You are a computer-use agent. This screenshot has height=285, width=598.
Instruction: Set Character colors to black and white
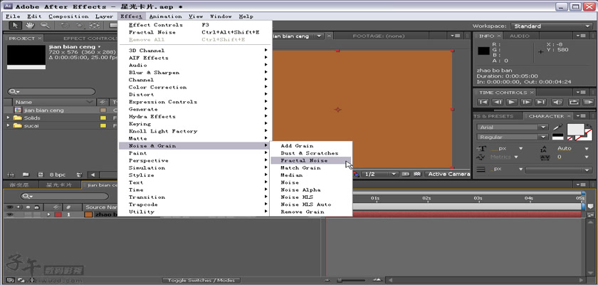[x=557, y=136]
